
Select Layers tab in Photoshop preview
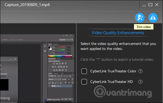(x=50, y=73)
